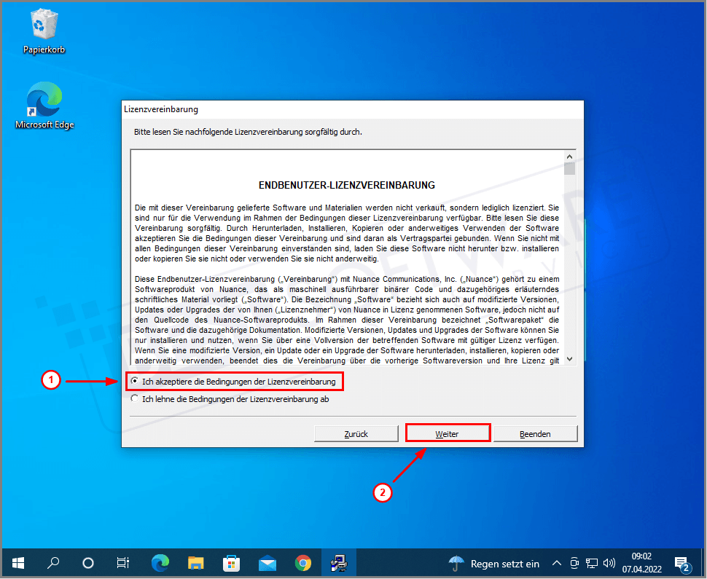Open Cortana from the taskbar
Image resolution: width=707 pixels, height=579 pixels.
click(x=88, y=563)
